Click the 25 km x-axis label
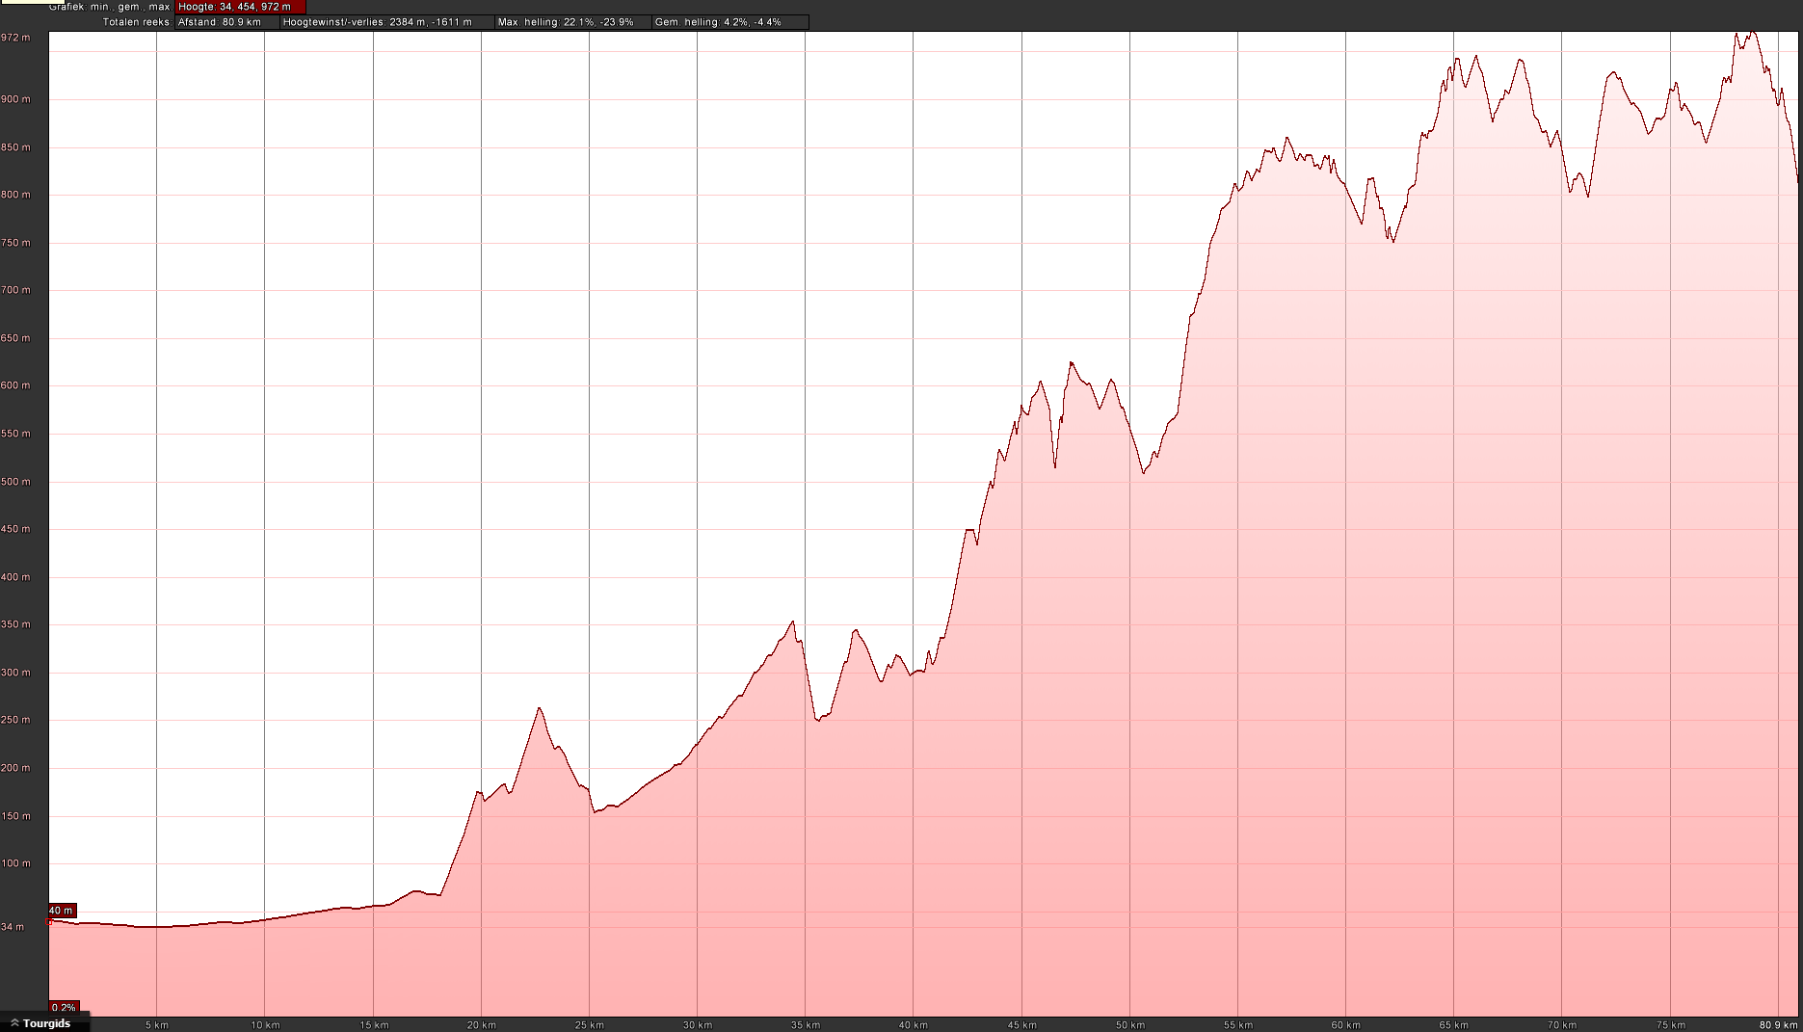This screenshot has height=1032, width=1803. [x=590, y=1024]
